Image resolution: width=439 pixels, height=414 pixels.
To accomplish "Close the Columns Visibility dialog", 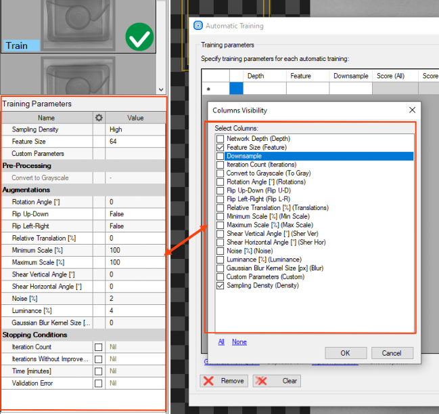I will click(x=412, y=110).
